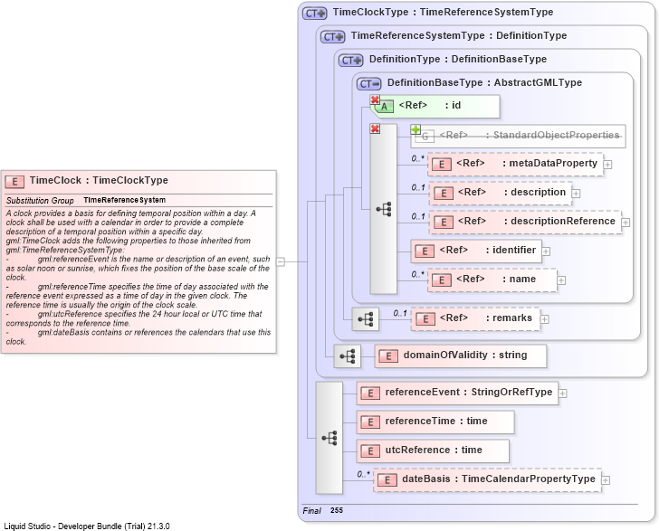659x531 pixels.
Task: Click the G group icon for StandardObjectProperties
Action: [x=425, y=137]
